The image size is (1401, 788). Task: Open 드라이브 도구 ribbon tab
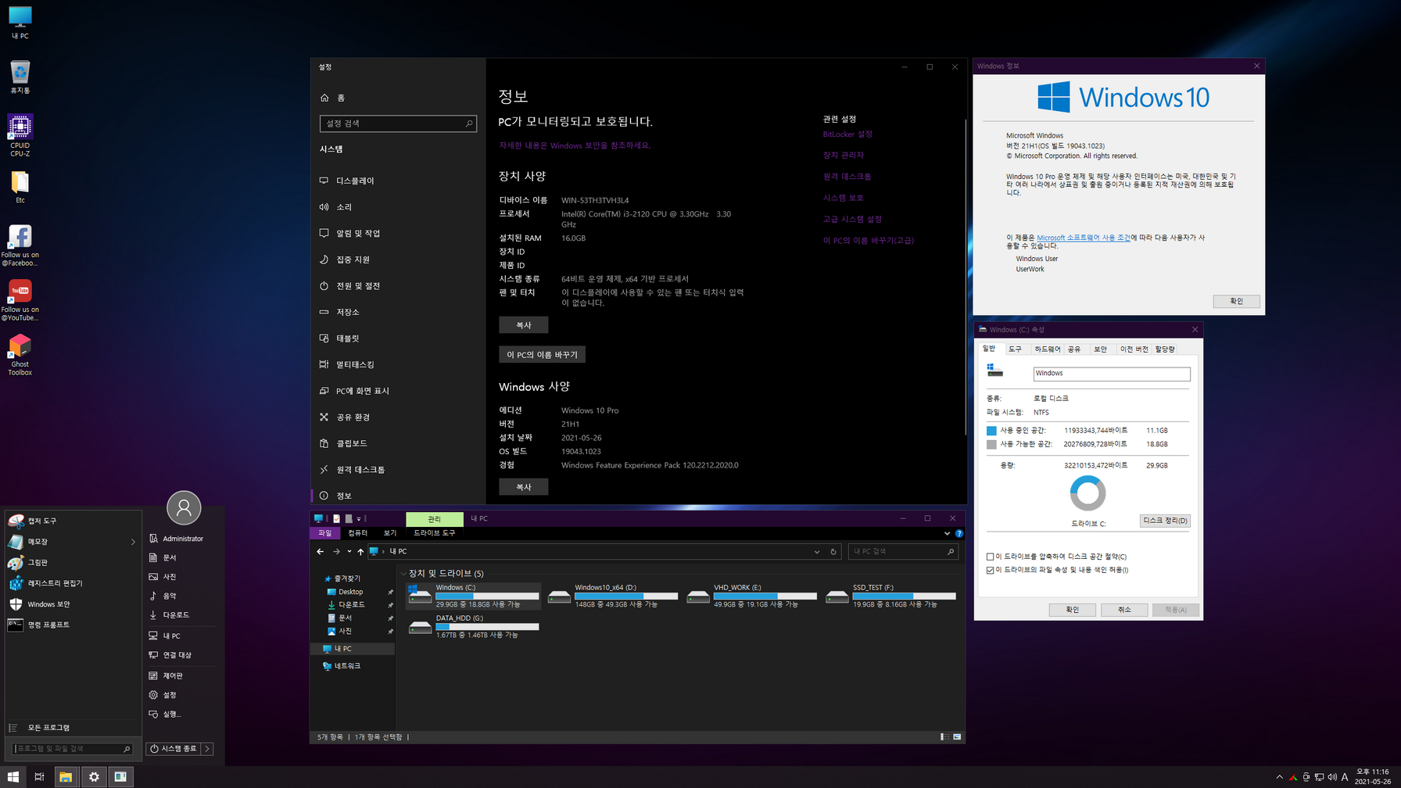pyautogui.click(x=435, y=533)
